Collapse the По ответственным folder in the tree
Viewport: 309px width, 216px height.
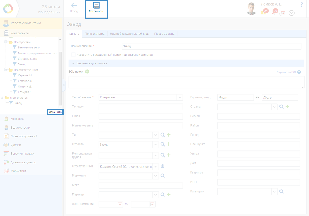6,70
